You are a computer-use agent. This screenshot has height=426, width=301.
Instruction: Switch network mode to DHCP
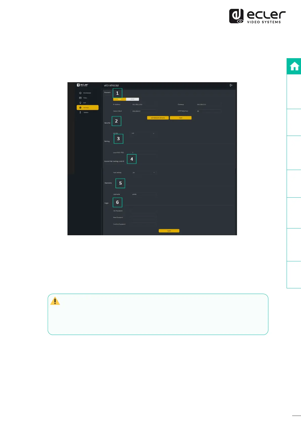click(x=132, y=99)
